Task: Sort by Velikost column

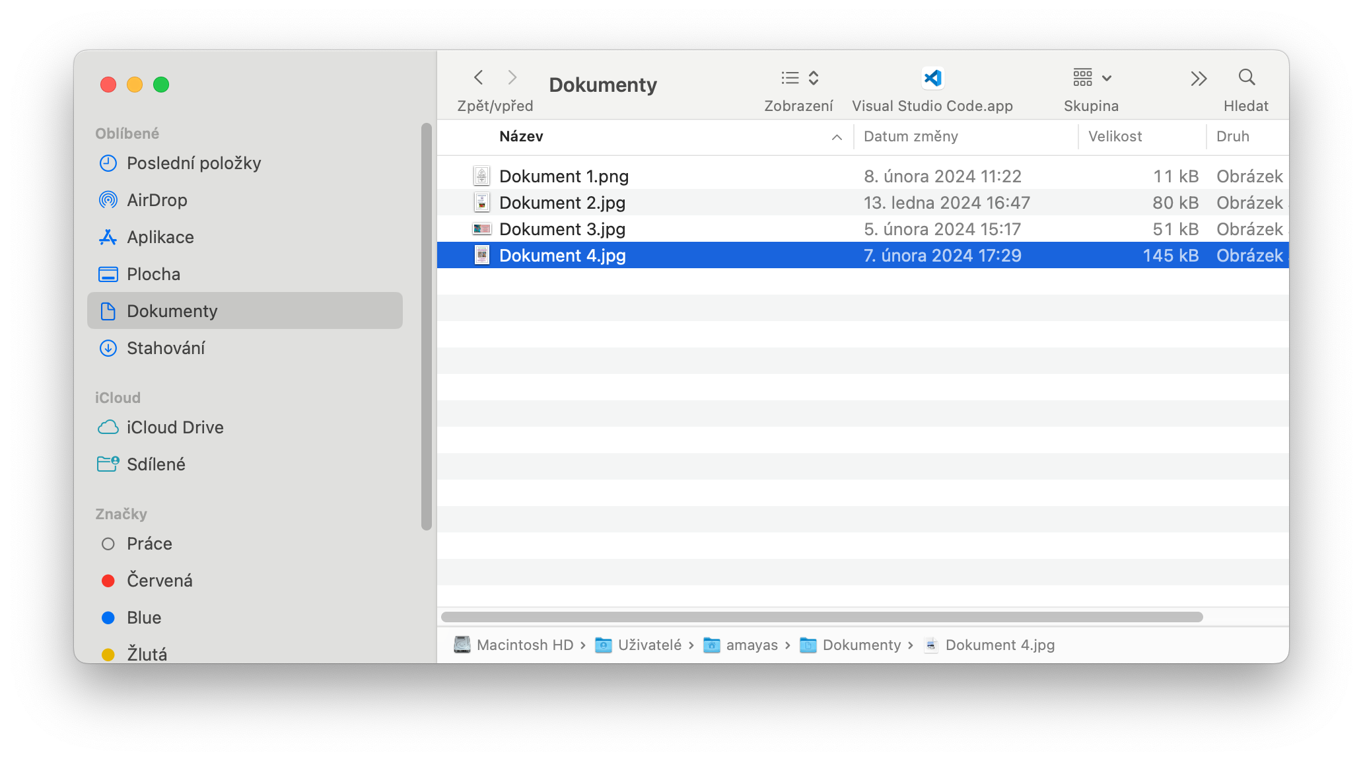Action: coord(1115,137)
